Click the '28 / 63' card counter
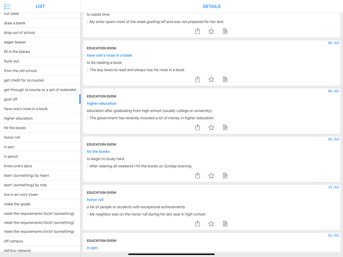 click(x=333, y=43)
